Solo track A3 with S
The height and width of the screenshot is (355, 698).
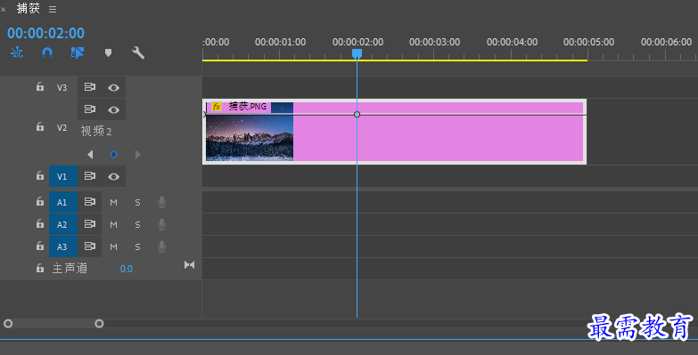(137, 247)
